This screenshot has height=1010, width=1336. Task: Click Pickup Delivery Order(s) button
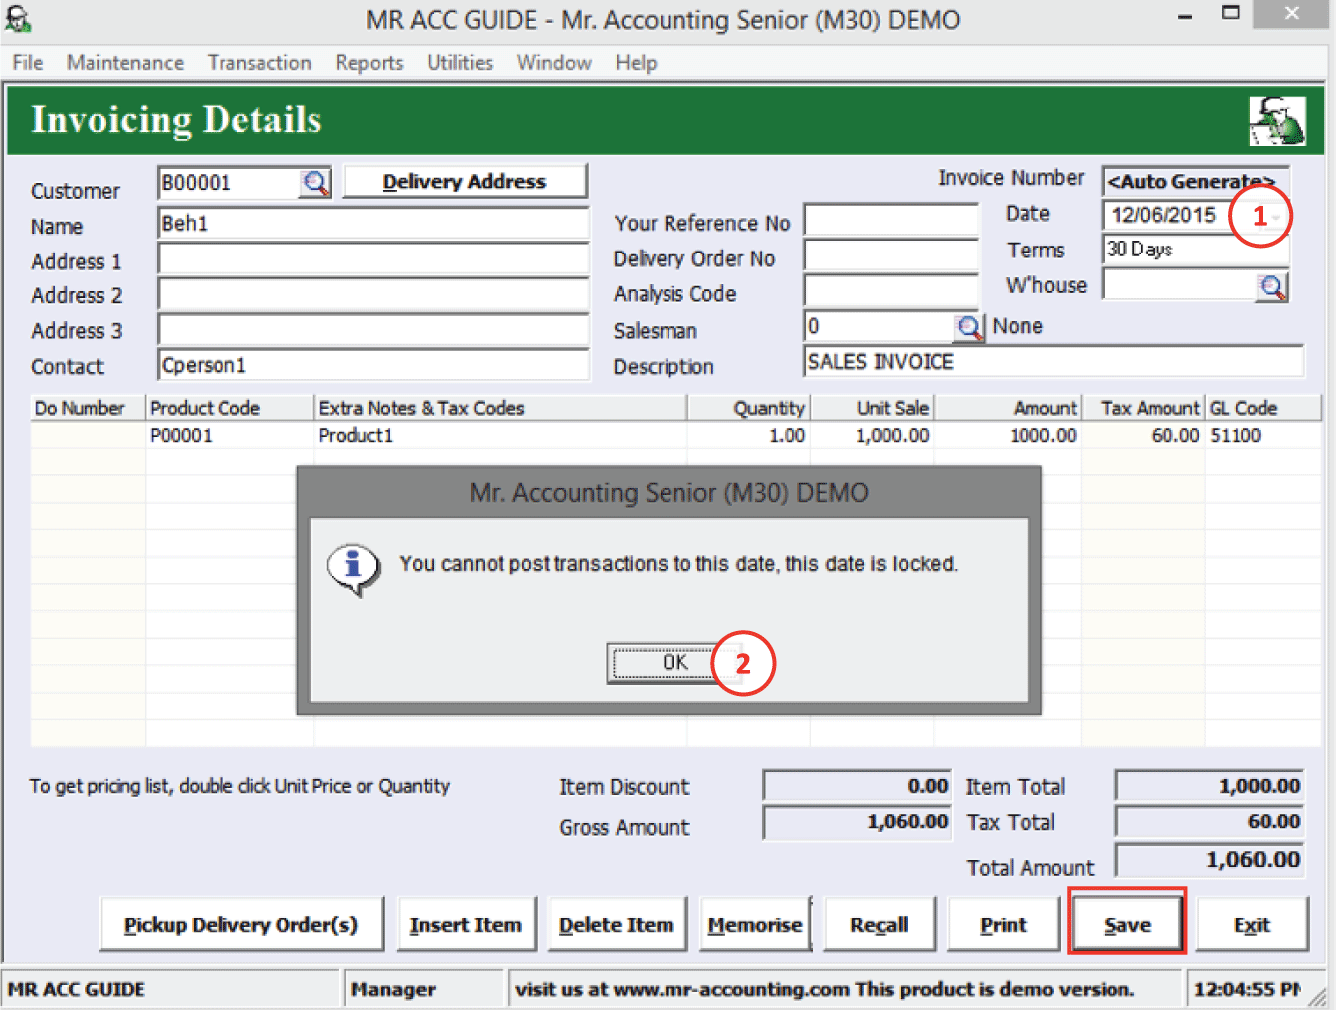(240, 925)
